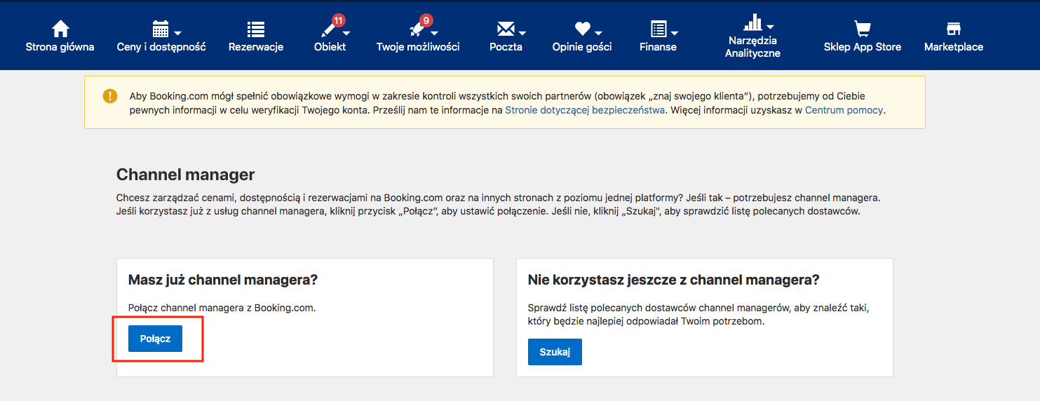Click the yellow warning icon in notice banner

pos(109,96)
